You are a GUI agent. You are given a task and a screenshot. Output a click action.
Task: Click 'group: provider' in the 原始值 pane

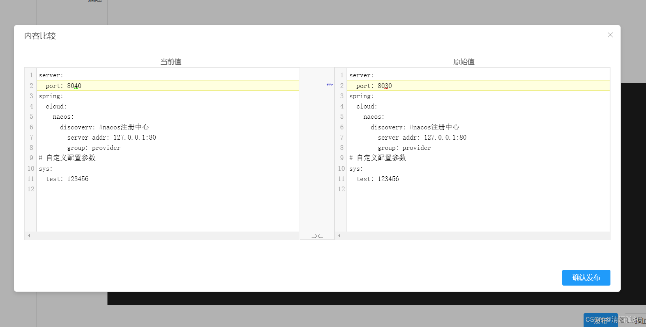point(404,148)
